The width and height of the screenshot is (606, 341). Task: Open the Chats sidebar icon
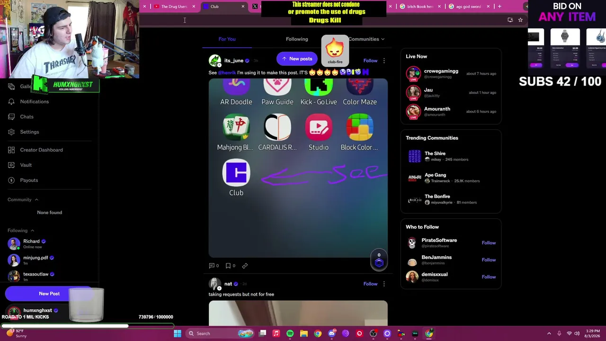pos(11,117)
